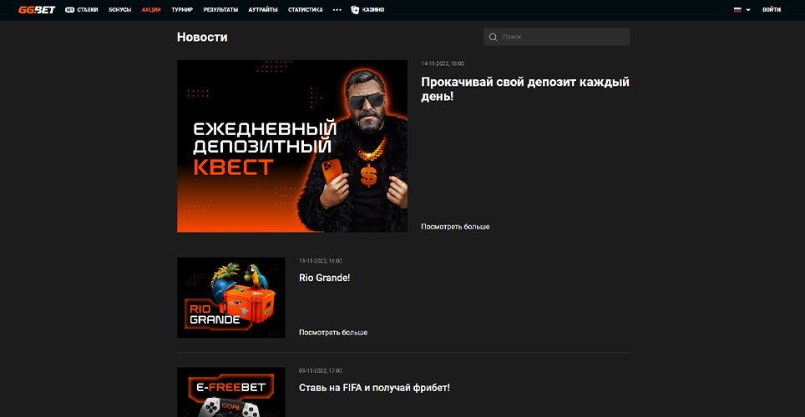Image resolution: width=805 pixels, height=417 pixels.
Task: Click Посмотреть больше under deposit quest news
Action: [x=455, y=227]
